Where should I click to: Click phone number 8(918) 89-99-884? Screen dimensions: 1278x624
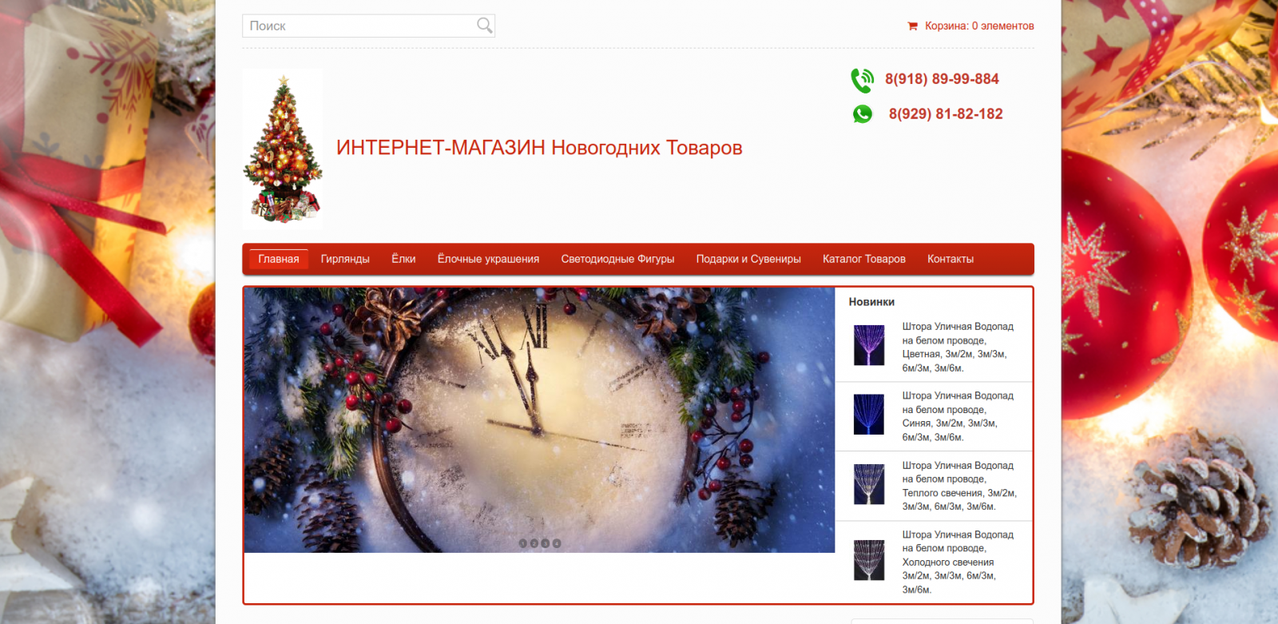(x=942, y=79)
